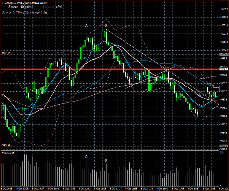Click the white down arrow above the 11:09 price peak
Viewport: 229px width, 191px height.
click(x=106, y=25)
